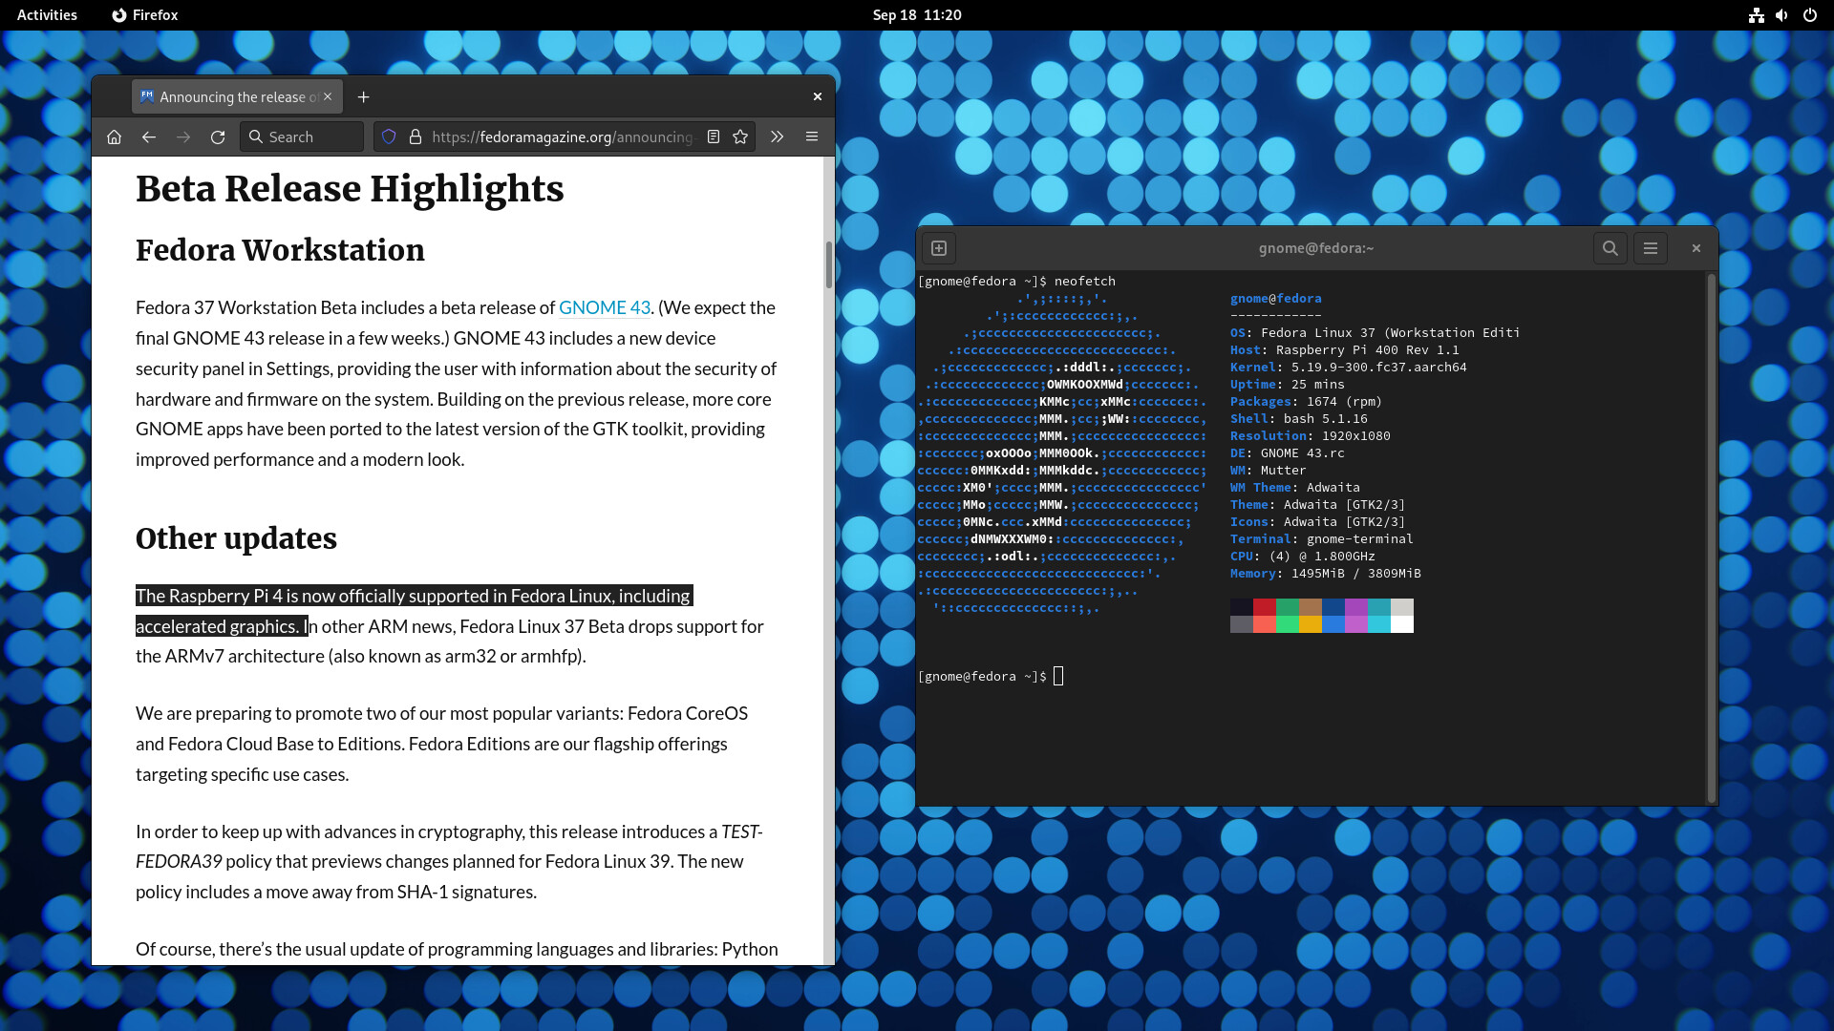The image size is (1834, 1031).
Task: Open Firefox tracking protection shield
Action: point(389,137)
